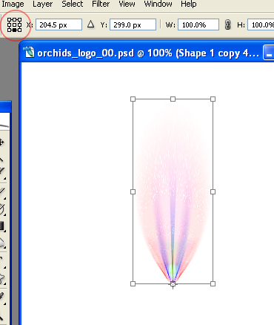274x325 pixels.
Task: Open the Filter menu
Action: click(x=101, y=4)
